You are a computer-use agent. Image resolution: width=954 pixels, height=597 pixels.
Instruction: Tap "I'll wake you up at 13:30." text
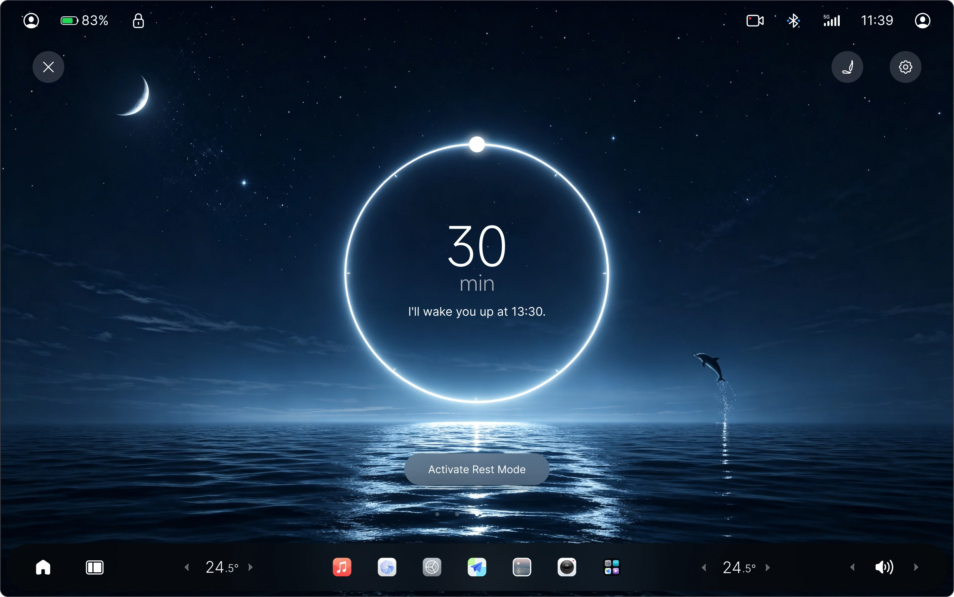(477, 311)
